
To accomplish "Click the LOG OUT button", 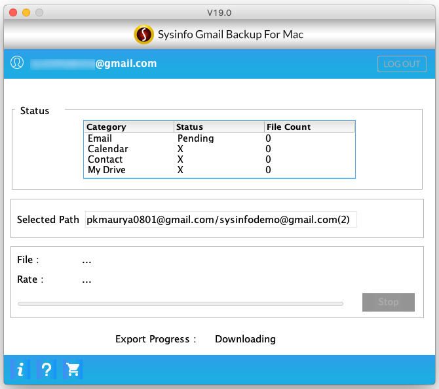I will [402, 64].
